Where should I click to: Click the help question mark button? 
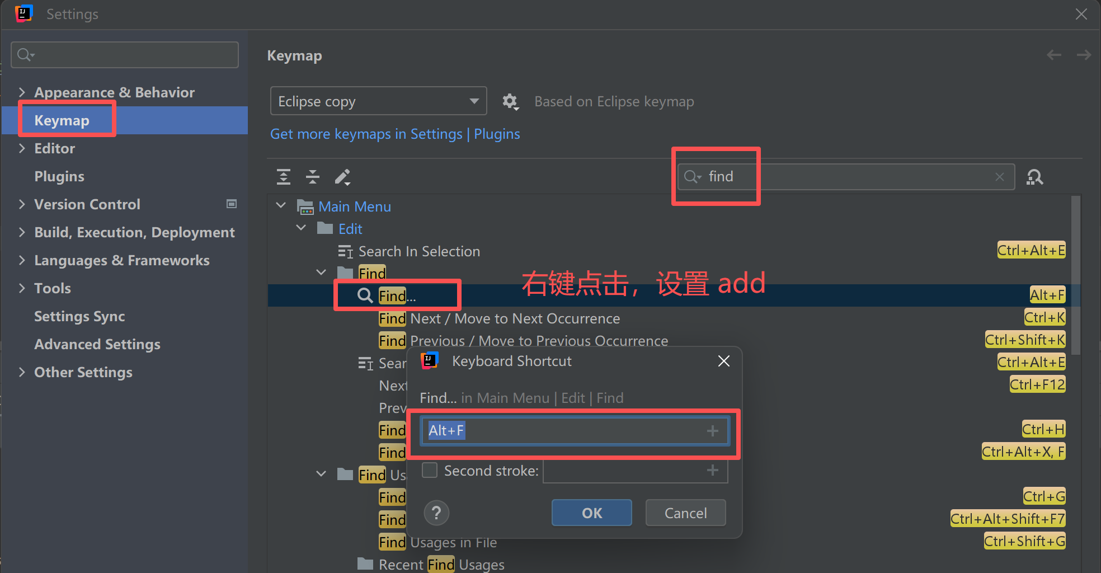click(437, 513)
